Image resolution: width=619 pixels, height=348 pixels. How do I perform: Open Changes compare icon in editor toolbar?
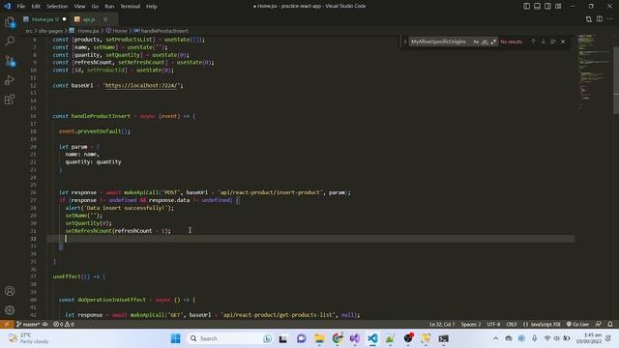(589, 19)
